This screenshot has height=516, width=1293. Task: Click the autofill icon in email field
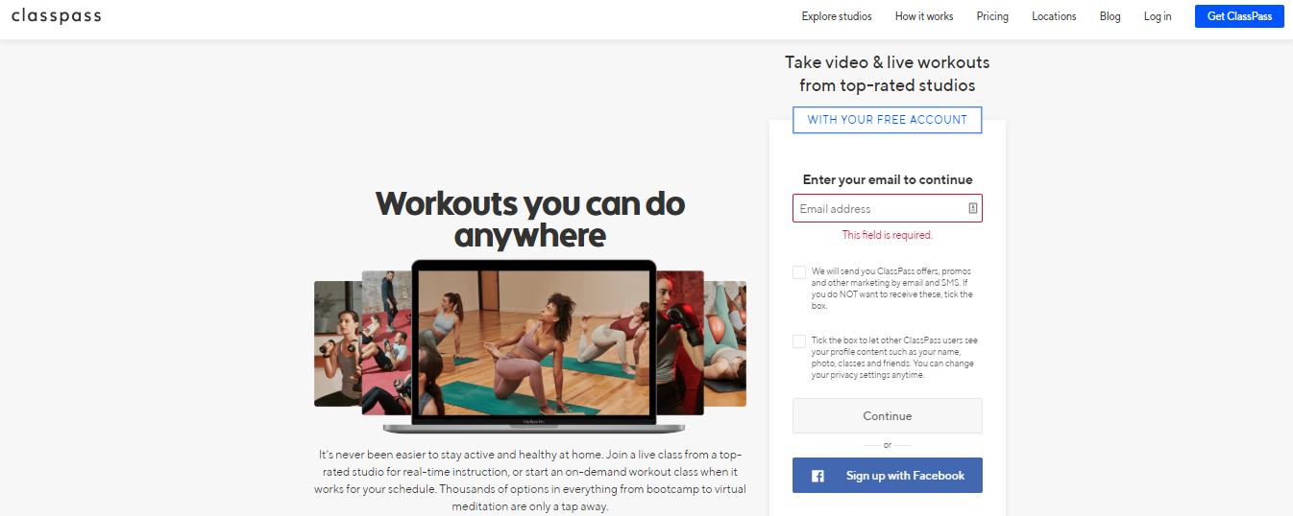(972, 208)
